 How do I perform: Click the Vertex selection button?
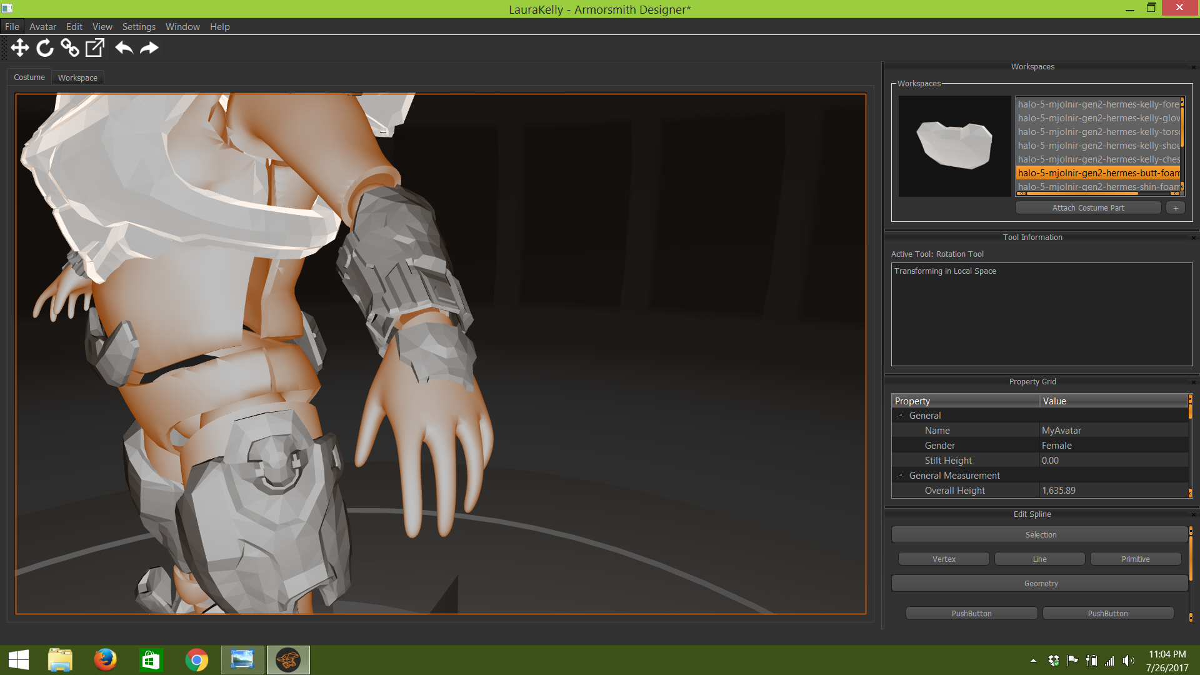(x=944, y=559)
